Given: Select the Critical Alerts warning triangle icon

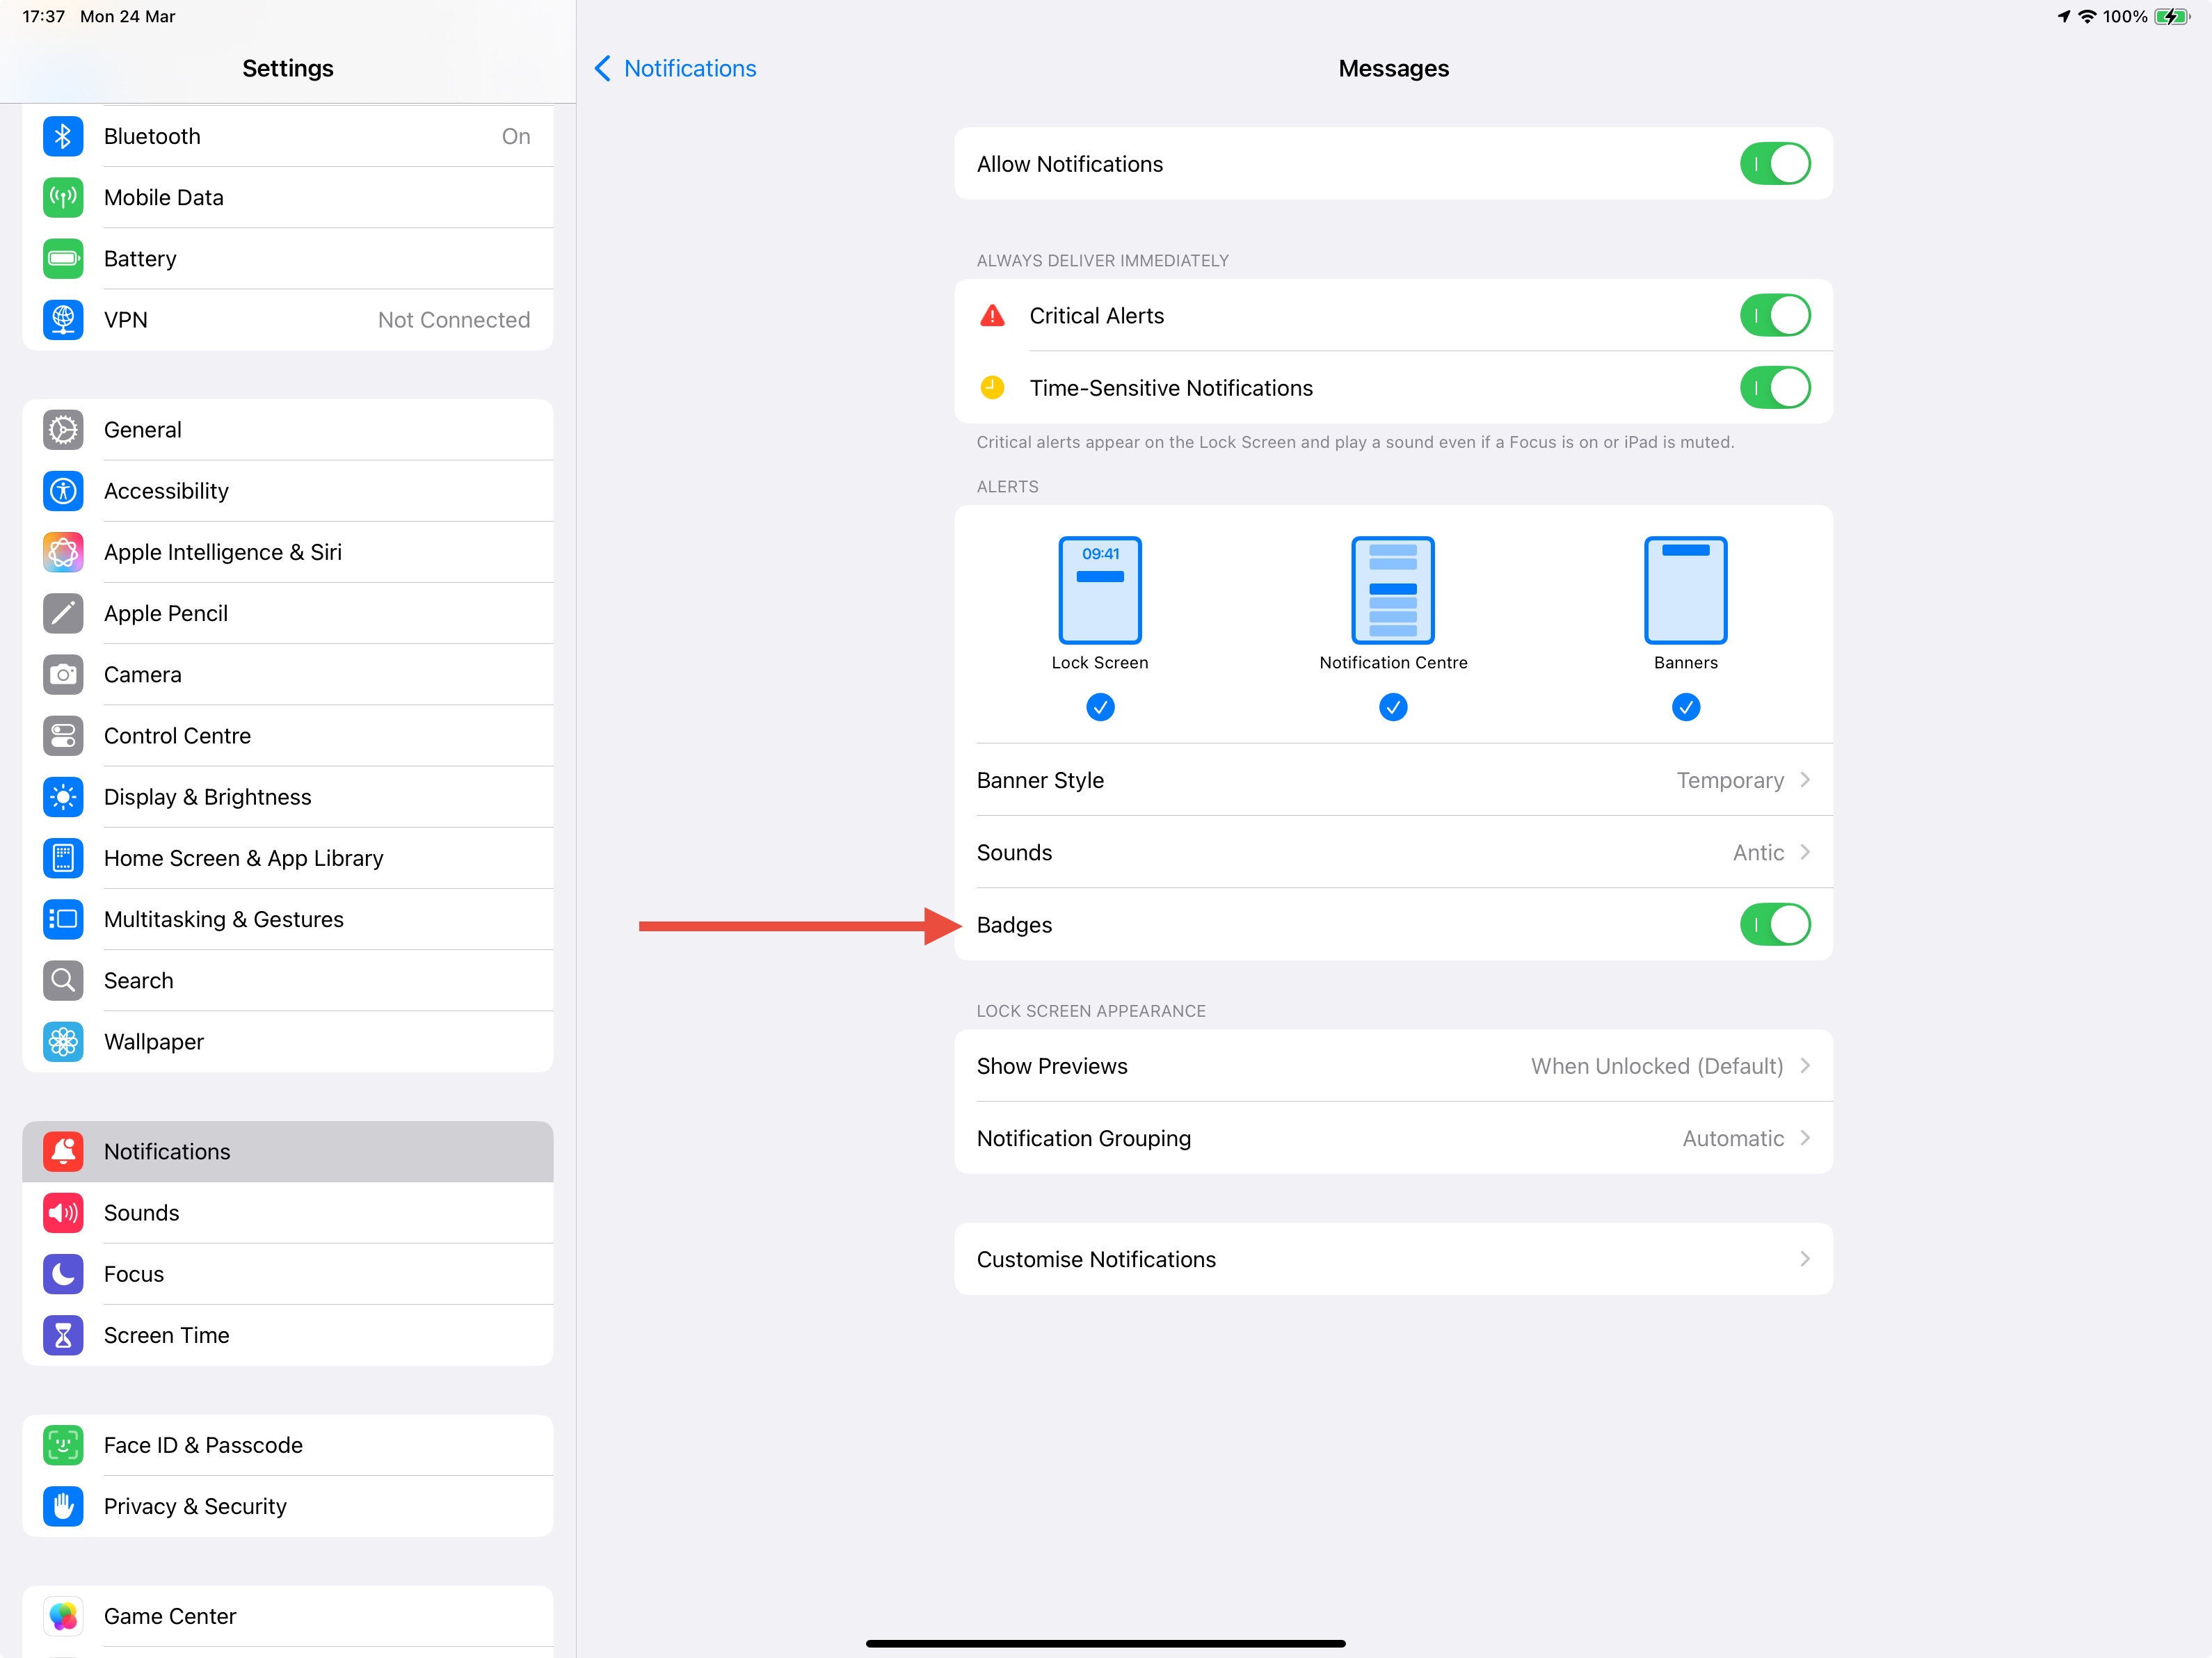Looking at the screenshot, I should pyautogui.click(x=992, y=315).
